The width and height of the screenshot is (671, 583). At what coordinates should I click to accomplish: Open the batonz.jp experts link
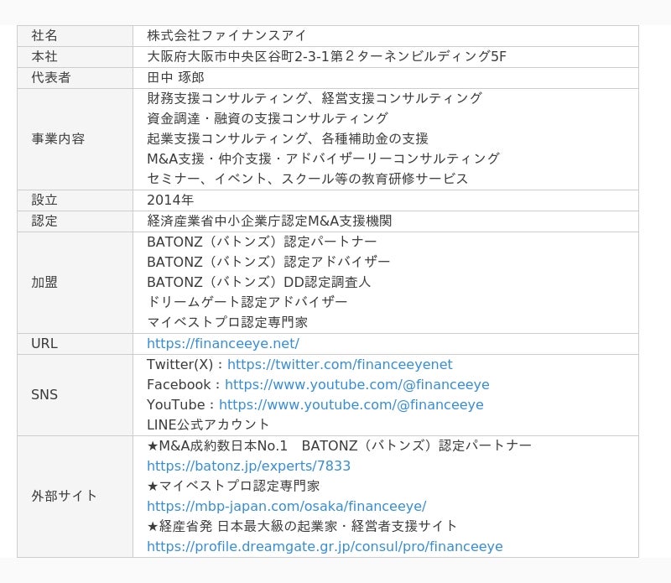point(248,466)
